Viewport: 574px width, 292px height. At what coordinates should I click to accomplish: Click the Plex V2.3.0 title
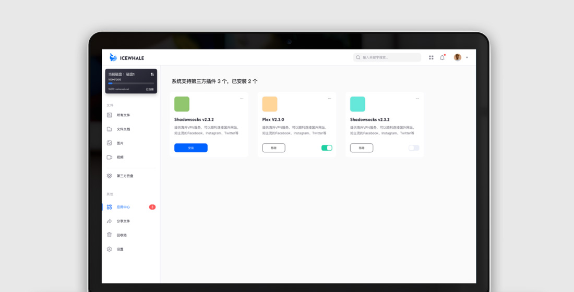point(273,119)
